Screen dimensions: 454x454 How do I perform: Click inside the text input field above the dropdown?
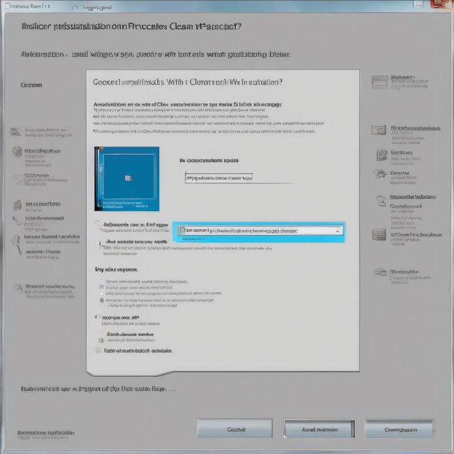[216, 179]
